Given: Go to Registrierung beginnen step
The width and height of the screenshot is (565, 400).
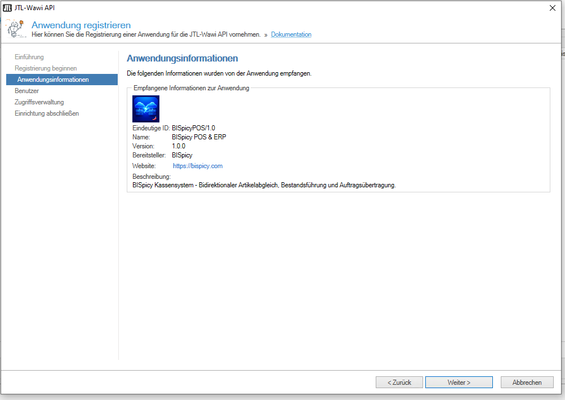Looking at the screenshot, I should point(46,68).
